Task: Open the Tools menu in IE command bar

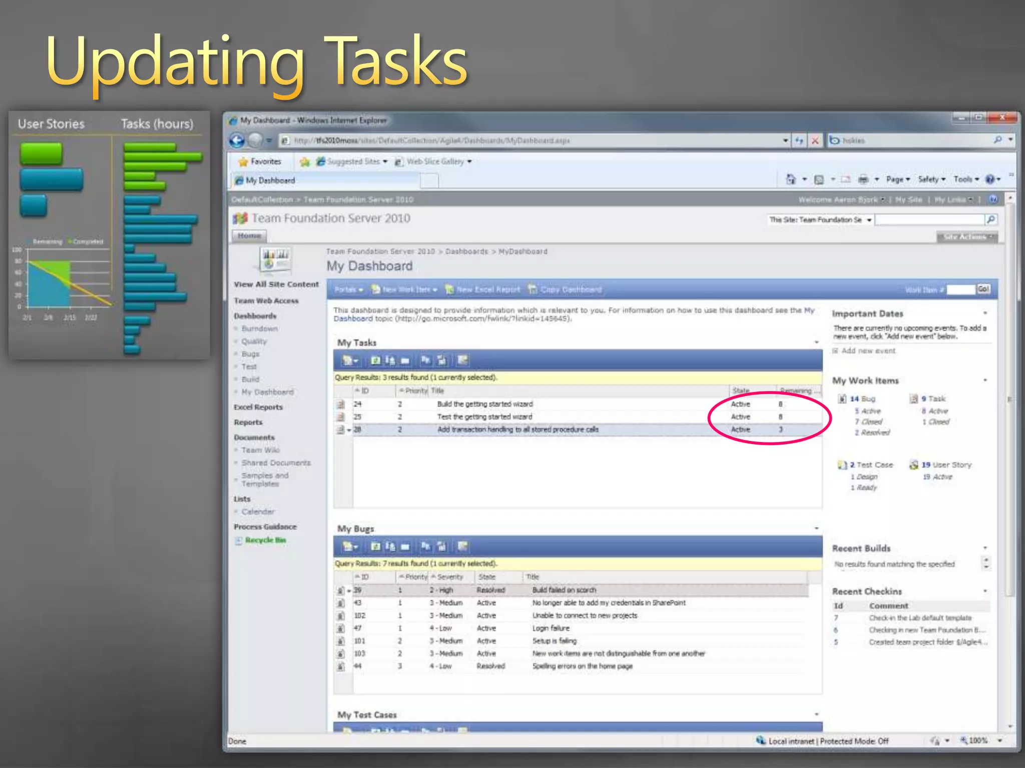Action: pyautogui.click(x=966, y=179)
